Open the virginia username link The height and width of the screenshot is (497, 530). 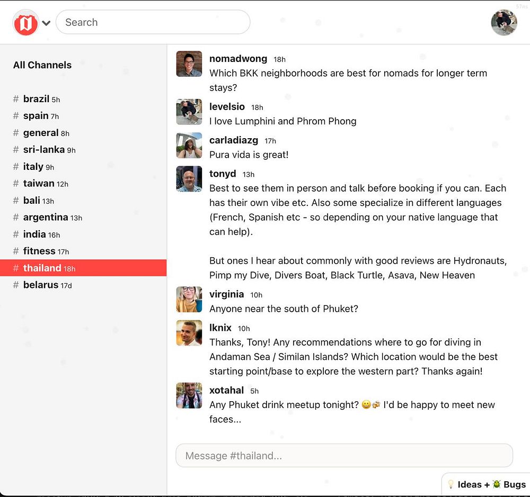point(226,294)
